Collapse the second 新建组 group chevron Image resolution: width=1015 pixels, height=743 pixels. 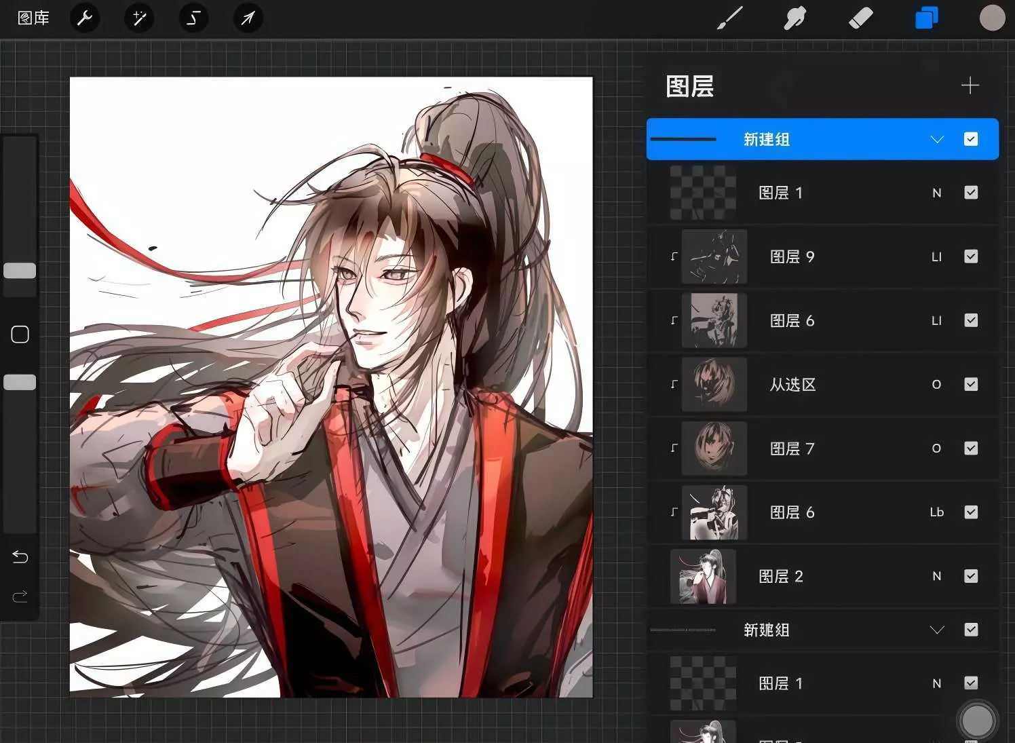(937, 630)
